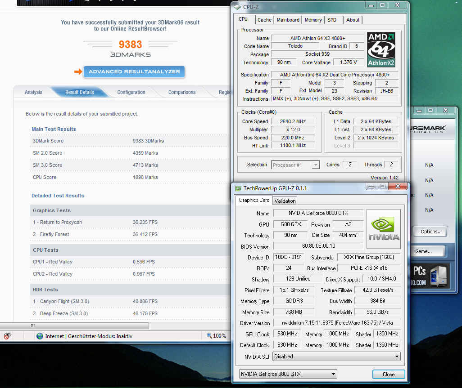Click the CPU1 - Red Valley result row
Screen dimensions: 462x388
pos(130,262)
